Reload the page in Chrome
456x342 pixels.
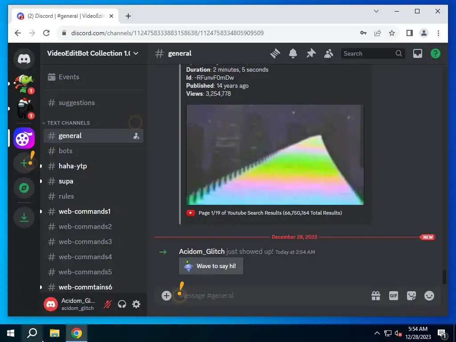pos(46,33)
